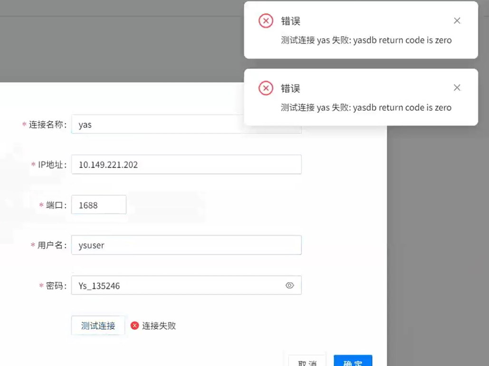This screenshot has height=366, width=489.
Task: Click the 取消 button
Action: (x=307, y=361)
